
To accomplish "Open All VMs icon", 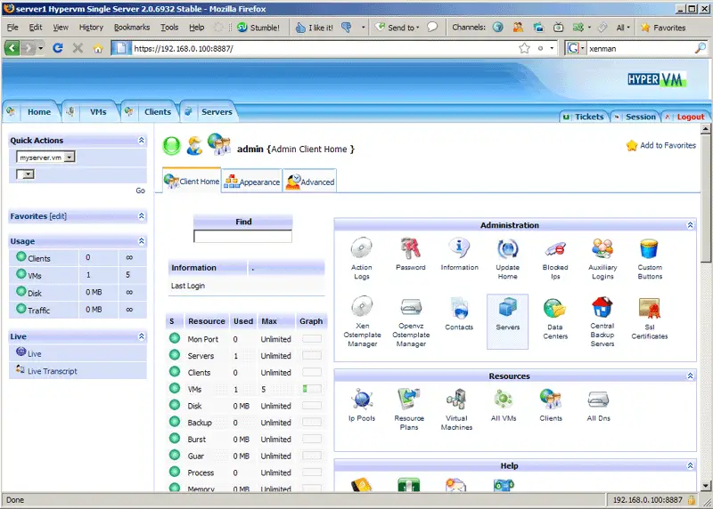I will click(504, 405).
